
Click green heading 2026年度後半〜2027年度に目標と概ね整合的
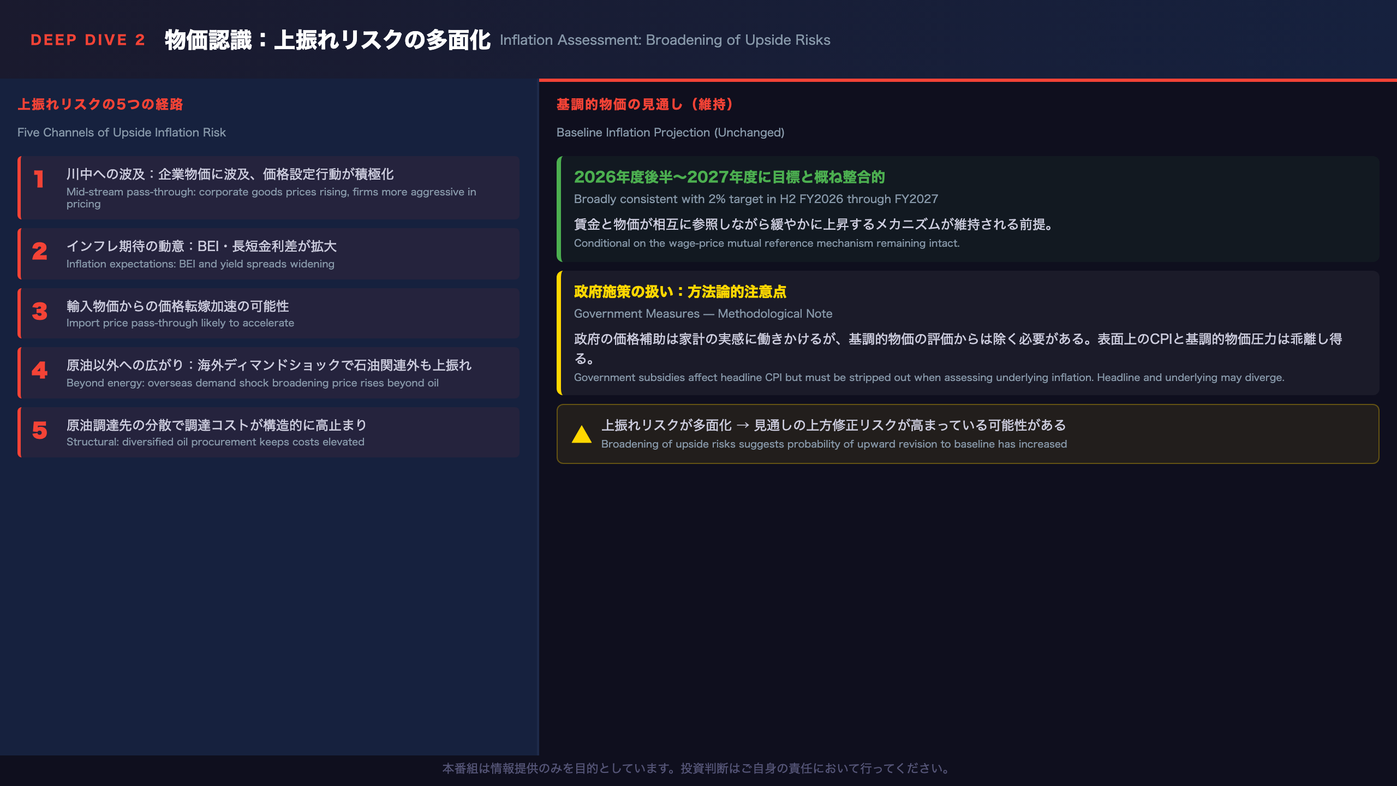730,177
